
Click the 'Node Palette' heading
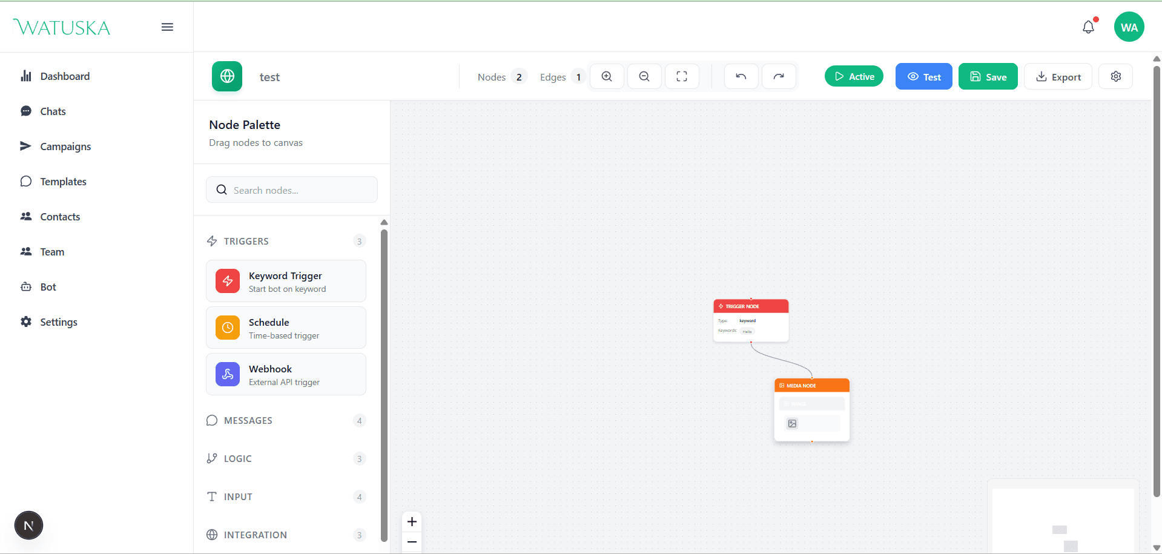coord(245,125)
